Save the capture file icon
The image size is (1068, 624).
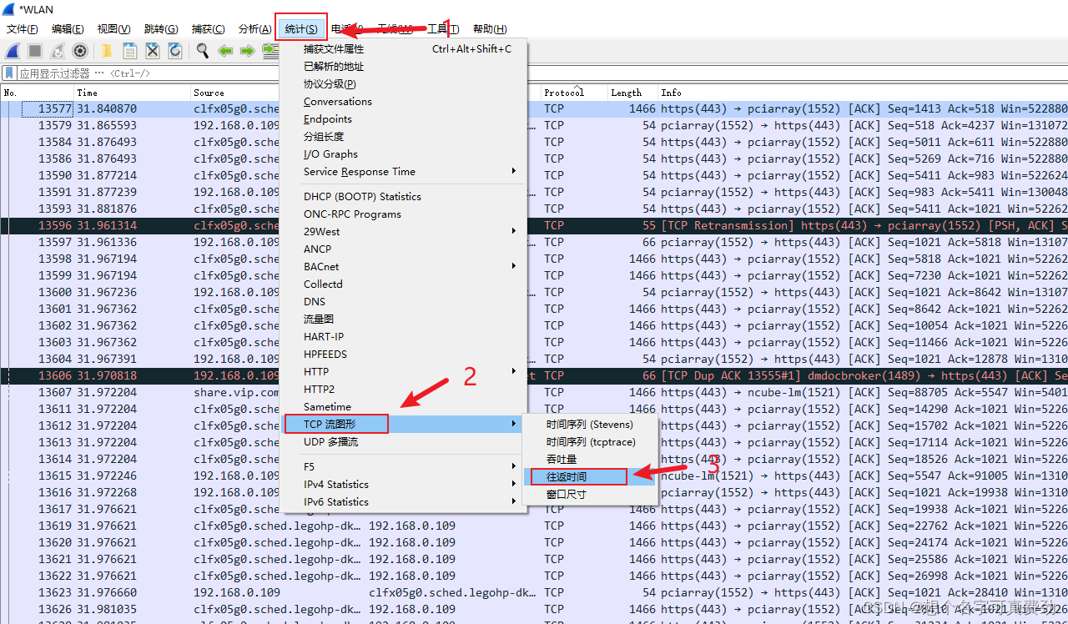tap(130, 51)
